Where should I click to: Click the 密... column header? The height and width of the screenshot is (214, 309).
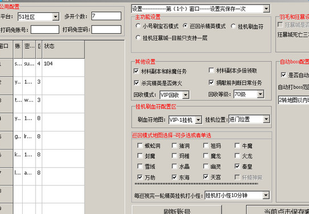click(x=29, y=50)
